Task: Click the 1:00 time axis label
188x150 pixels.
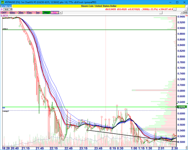Action: pos(134,148)
